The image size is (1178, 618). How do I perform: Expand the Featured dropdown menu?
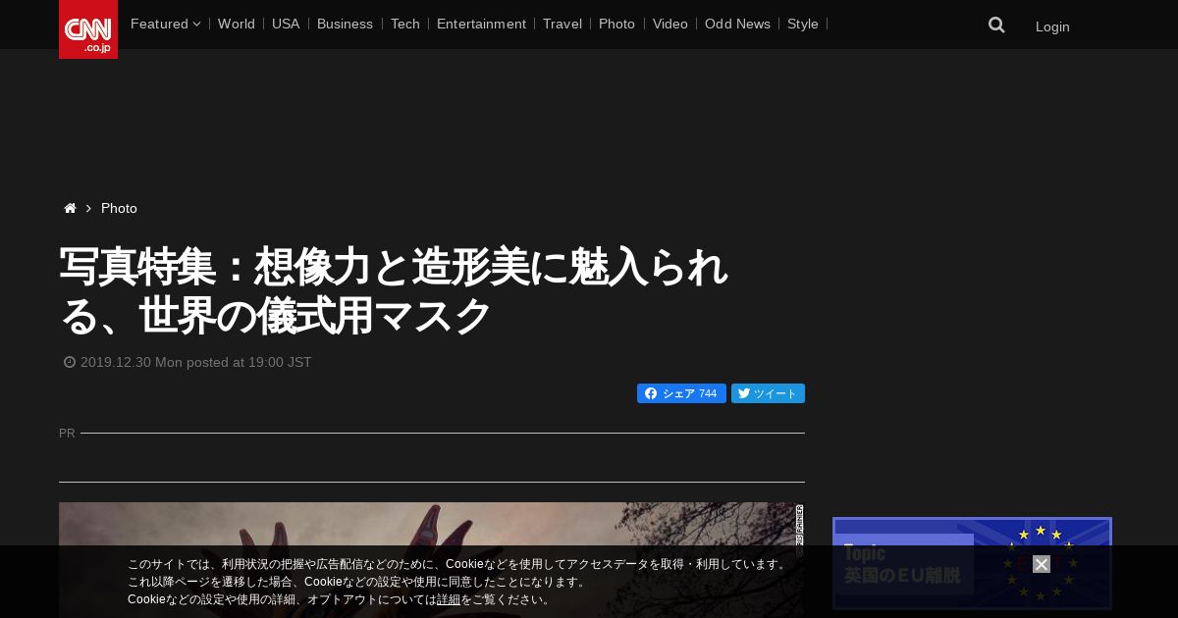pos(165,24)
